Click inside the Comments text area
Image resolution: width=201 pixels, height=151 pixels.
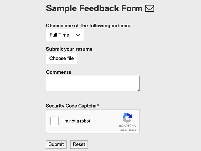coord(92,83)
